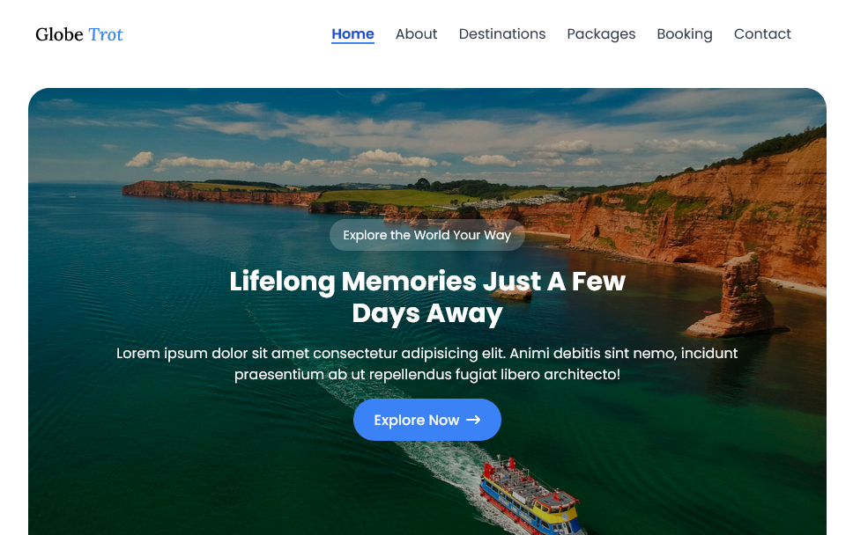
Task: Click the Lorem ipsum description paragraph
Action: tap(427, 363)
